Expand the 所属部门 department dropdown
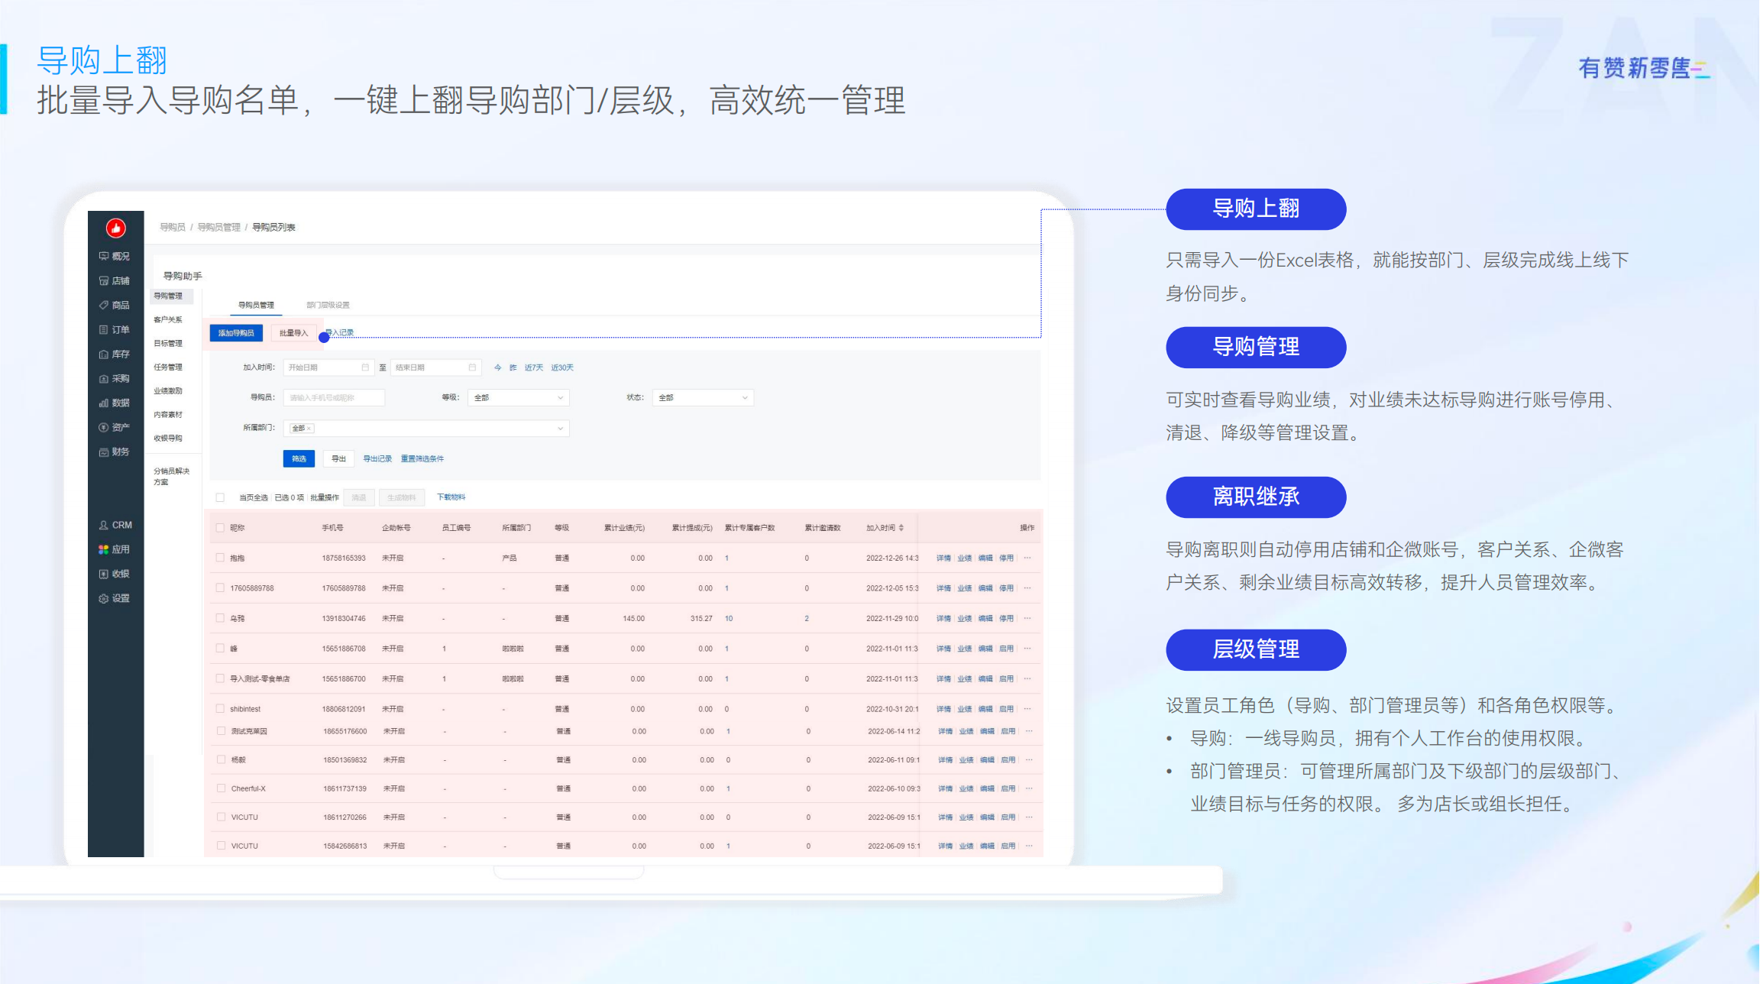This screenshot has height=984, width=1760. [x=426, y=429]
